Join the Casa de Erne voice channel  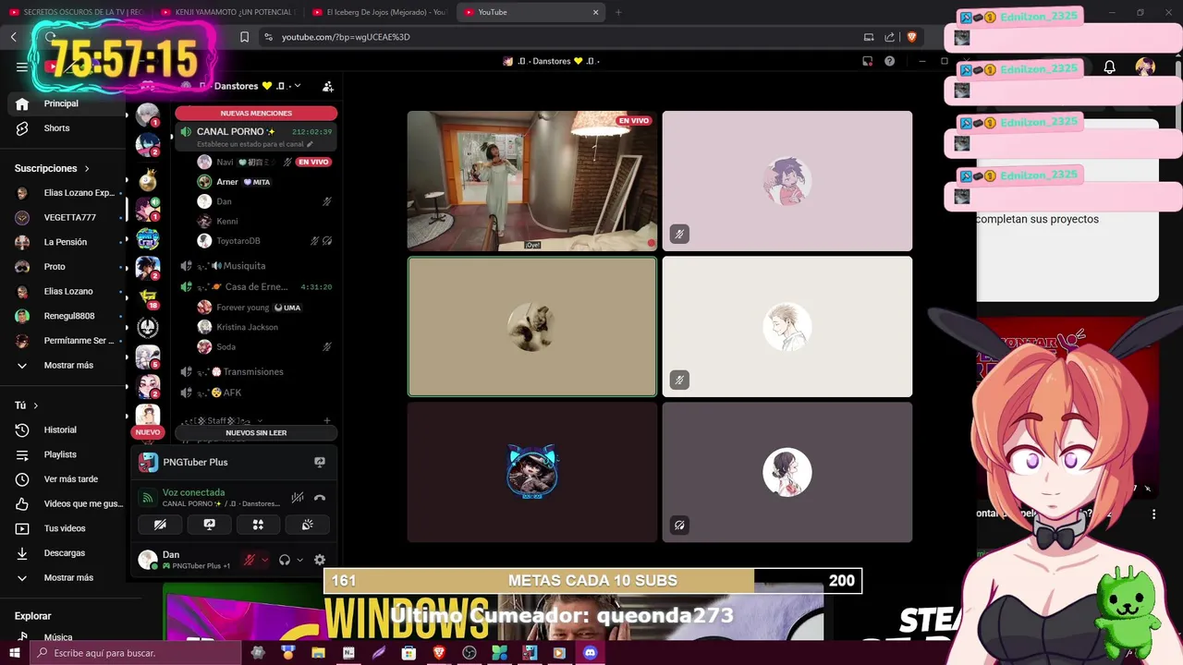pos(254,287)
